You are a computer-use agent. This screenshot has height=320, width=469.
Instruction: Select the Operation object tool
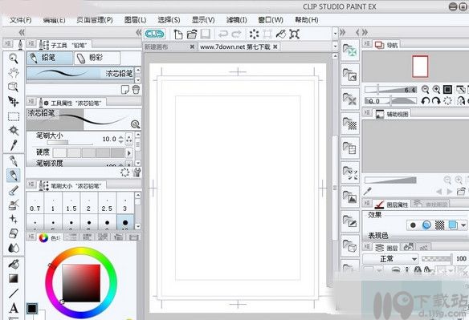pos(14,87)
